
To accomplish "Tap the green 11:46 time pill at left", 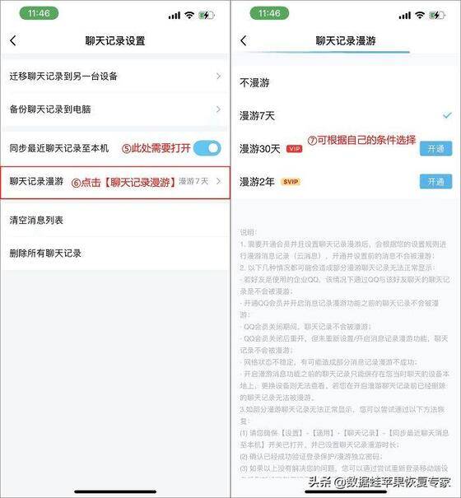I will pos(39,13).
